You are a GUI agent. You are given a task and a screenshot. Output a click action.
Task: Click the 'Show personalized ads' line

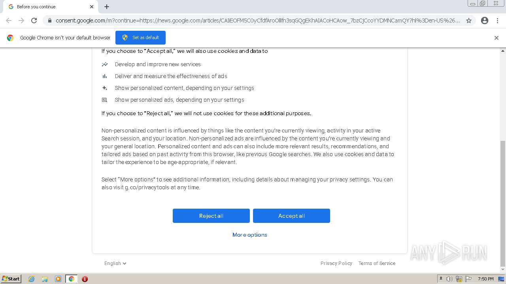pos(179,100)
